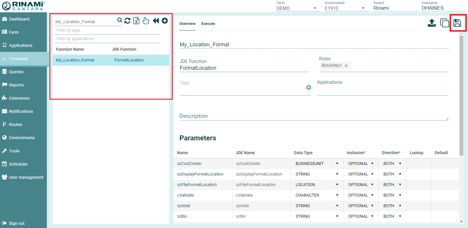Click the search magnifier icon
468x228 pixels.
120,20
